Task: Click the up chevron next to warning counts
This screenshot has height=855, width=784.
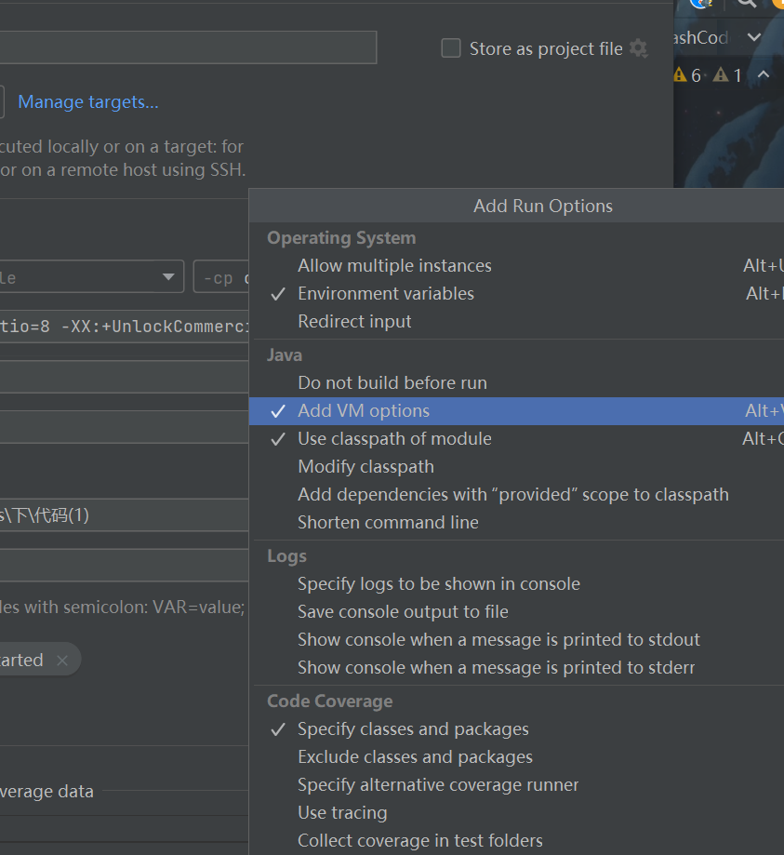Action: (x=764, y=74)
